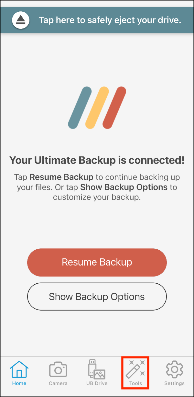Click the Home house icon
This screenshot has height=397, width=194.
click(x=19, y=369)
